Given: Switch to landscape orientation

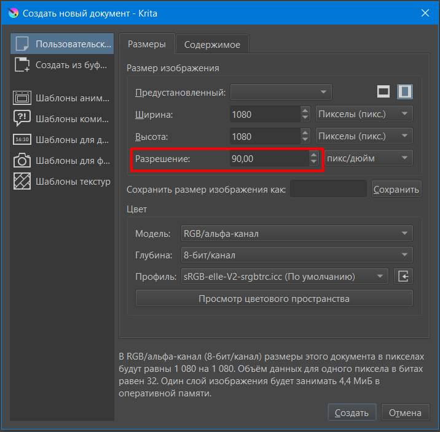Looking at the screenshot, I should 383,92.
